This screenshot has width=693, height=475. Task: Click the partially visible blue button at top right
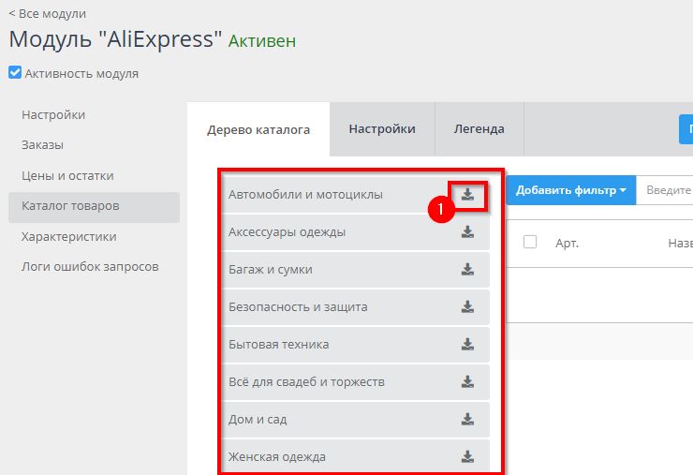tap(686, 129)
